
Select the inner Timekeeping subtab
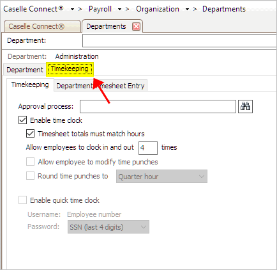coord(30,84)
